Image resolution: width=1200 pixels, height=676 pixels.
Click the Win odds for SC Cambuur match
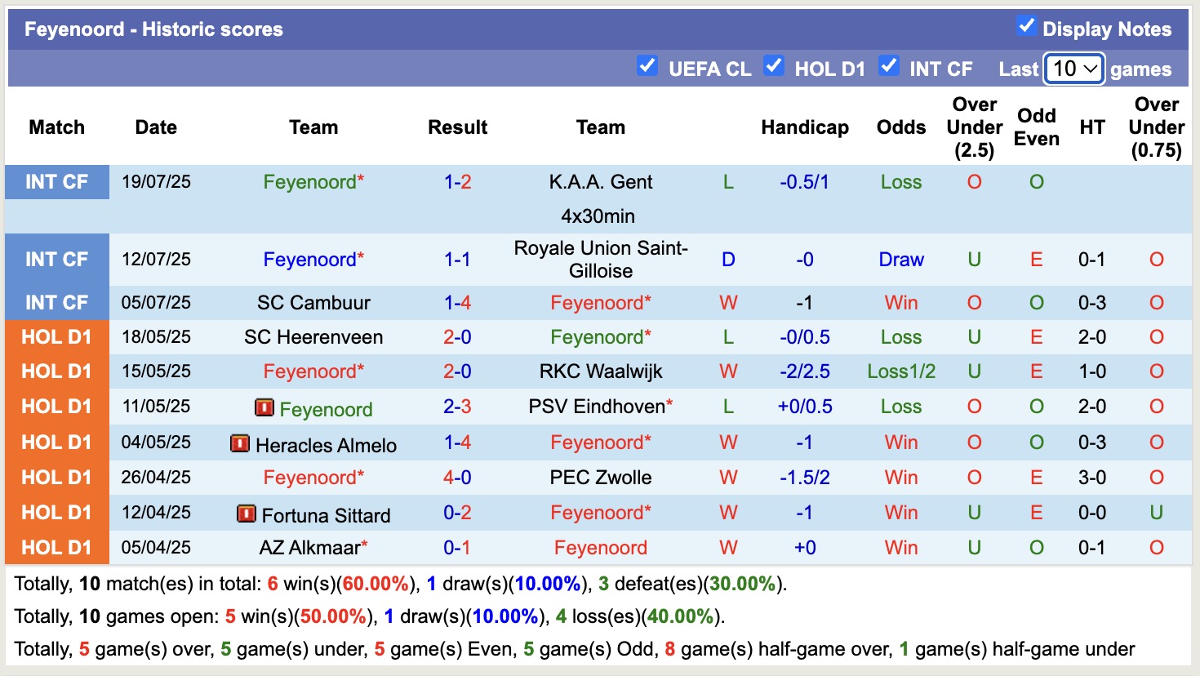click(x=900, y=302)
